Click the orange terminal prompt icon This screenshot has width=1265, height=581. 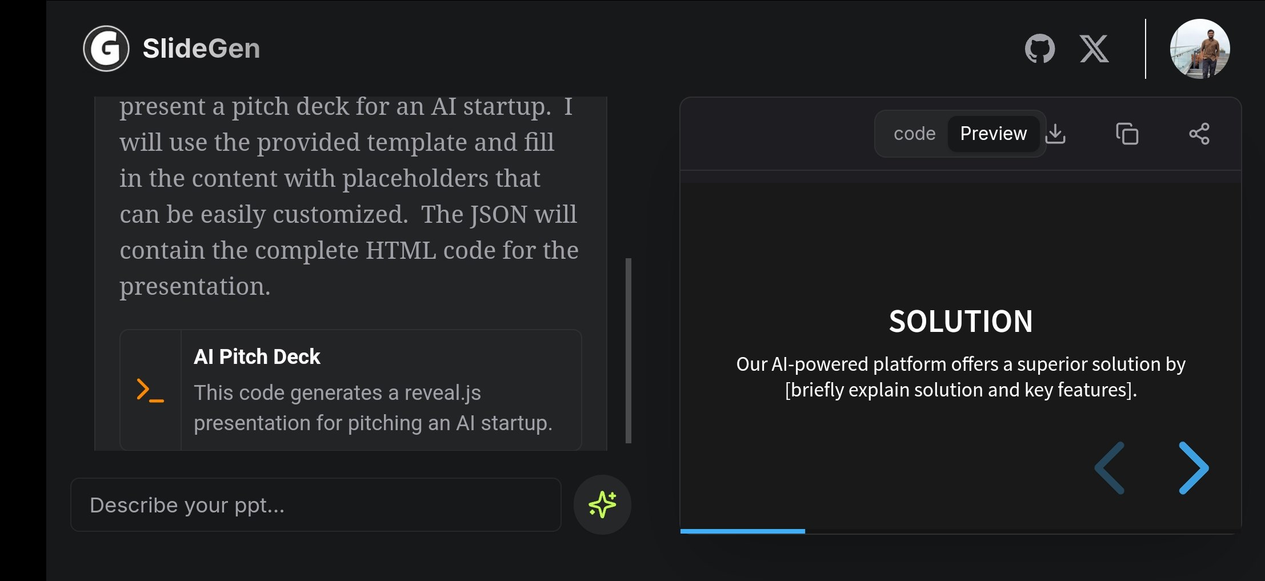[x=150, y=390]
